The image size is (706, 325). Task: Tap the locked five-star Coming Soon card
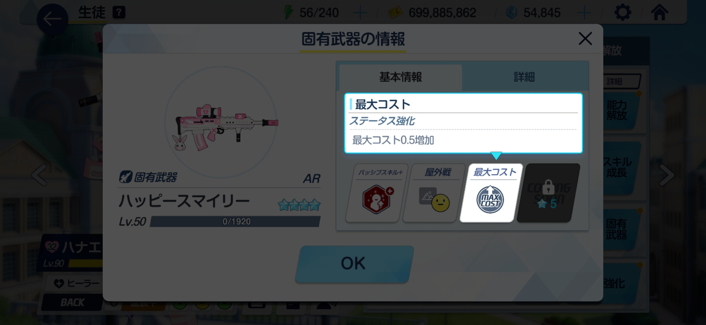(x=549, y=193)
